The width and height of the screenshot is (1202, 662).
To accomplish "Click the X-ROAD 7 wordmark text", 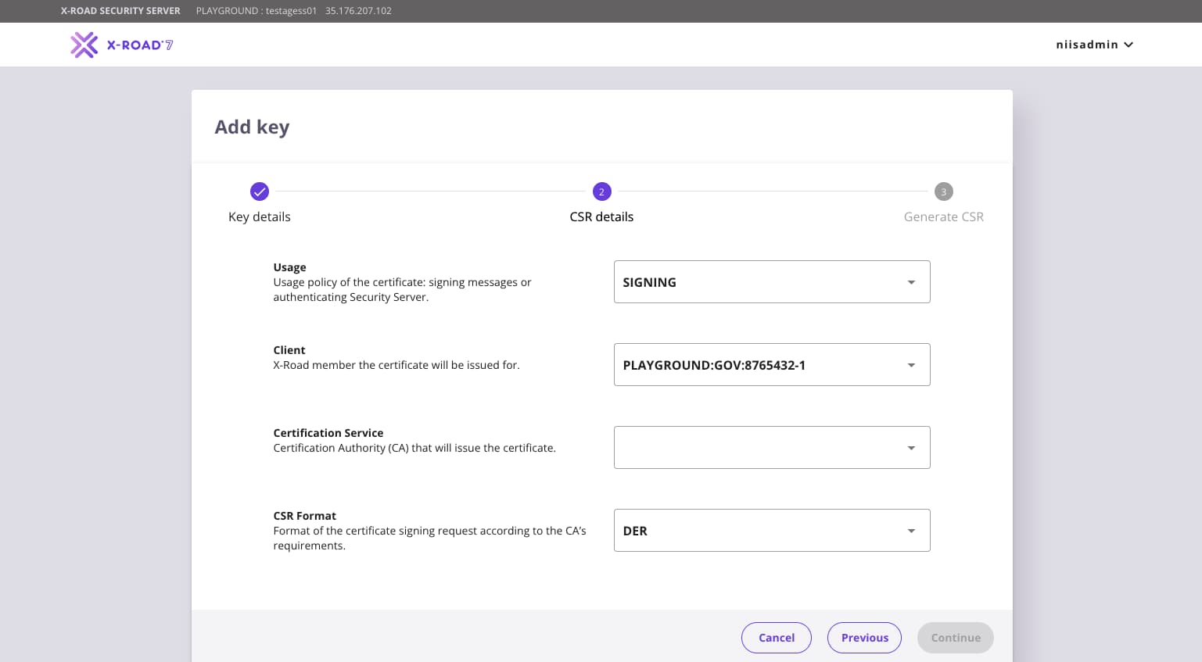I will [x=140, y=45].
